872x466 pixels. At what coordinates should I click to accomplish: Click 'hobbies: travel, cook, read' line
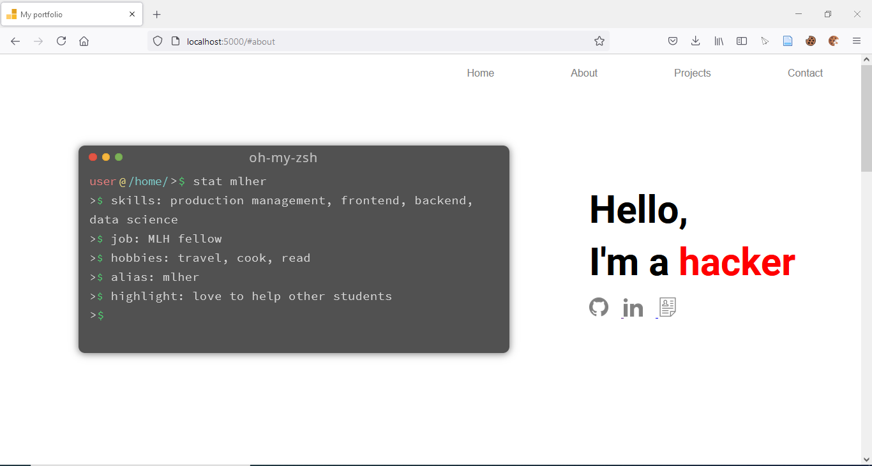[200, 258]
